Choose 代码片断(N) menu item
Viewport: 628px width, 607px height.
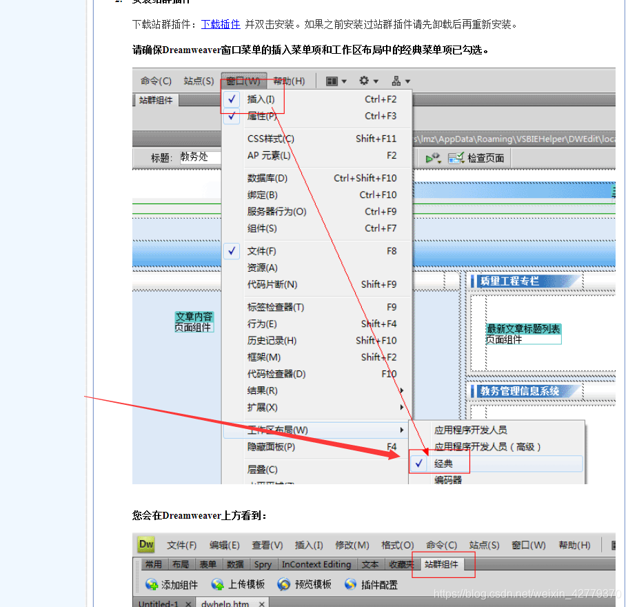point(318,284)
